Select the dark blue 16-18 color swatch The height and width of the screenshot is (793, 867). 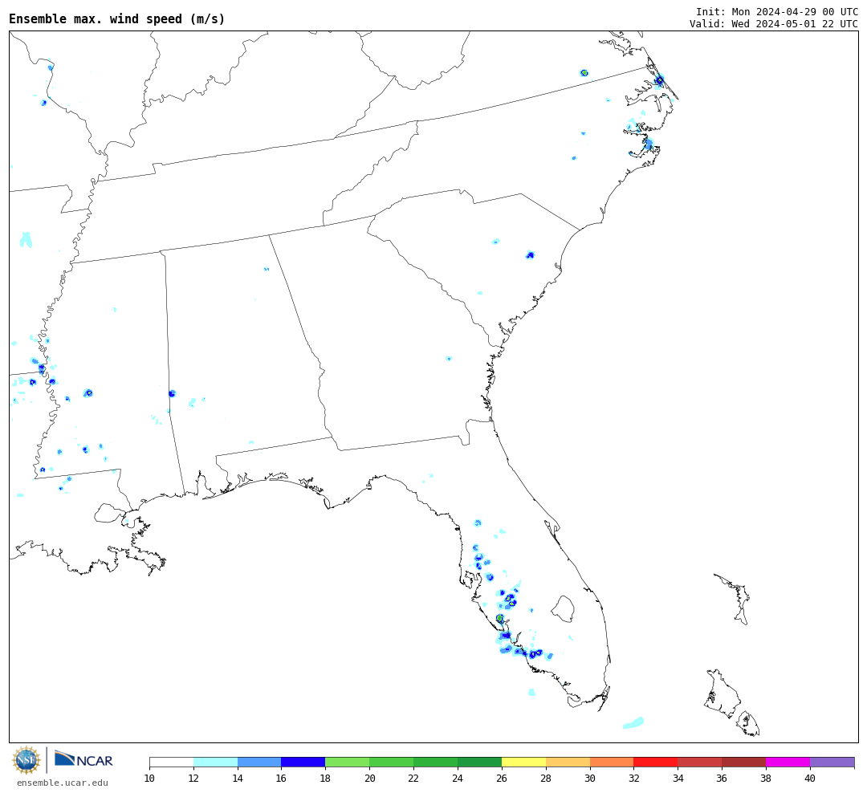(303, 762)
